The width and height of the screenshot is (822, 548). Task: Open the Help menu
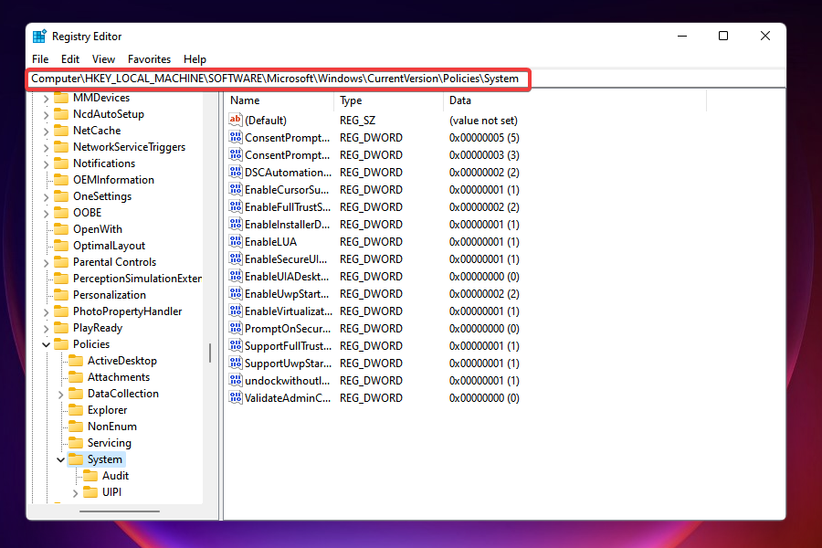pyautogui.click(x=195, y=59)
